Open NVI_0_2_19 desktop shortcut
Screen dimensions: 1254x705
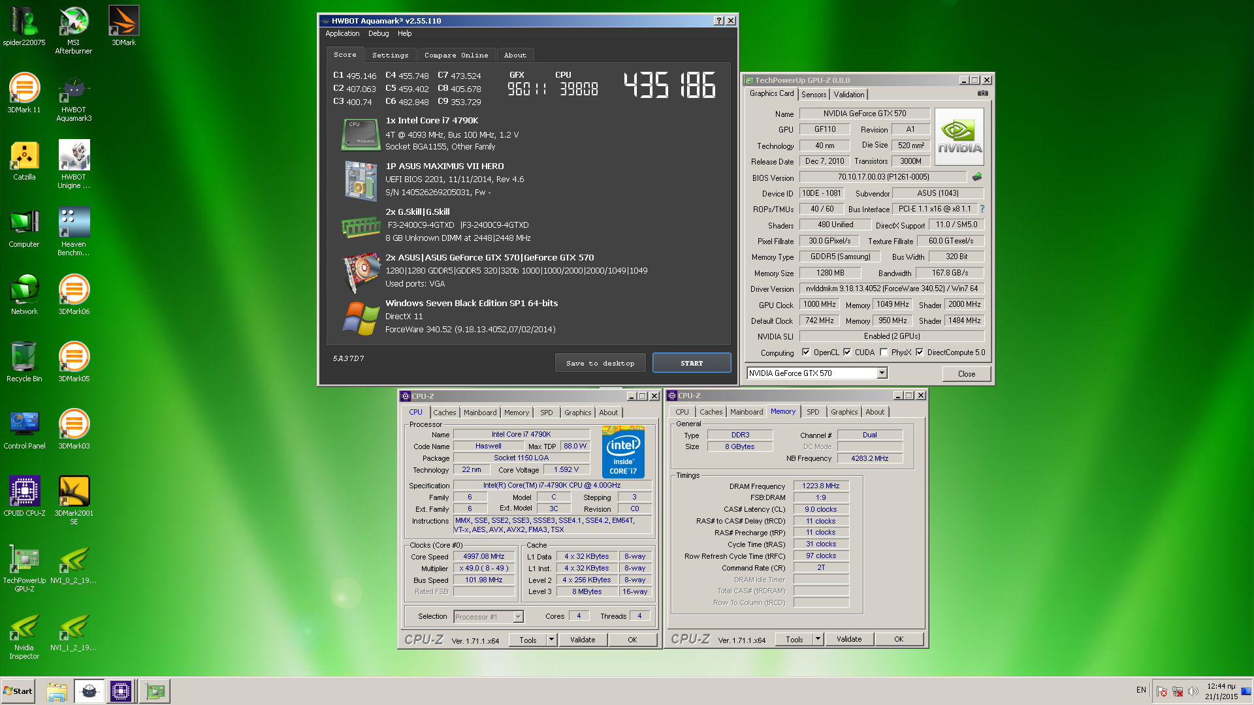74,564
